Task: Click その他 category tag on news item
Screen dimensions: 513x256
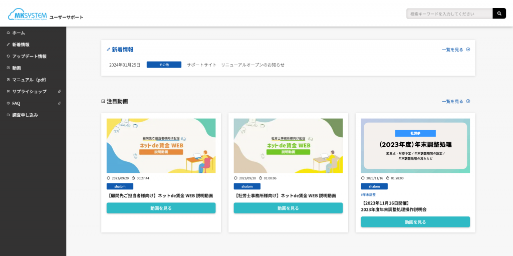Action: (164, 65)
